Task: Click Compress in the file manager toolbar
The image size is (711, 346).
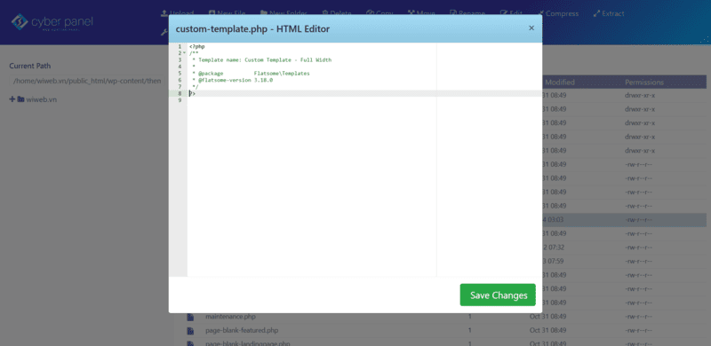Action: click(x=559, y=13)
